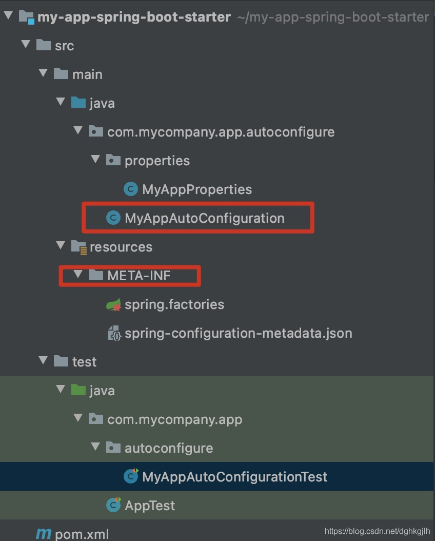Click the MyAppProperties class icon

point(131,189)
